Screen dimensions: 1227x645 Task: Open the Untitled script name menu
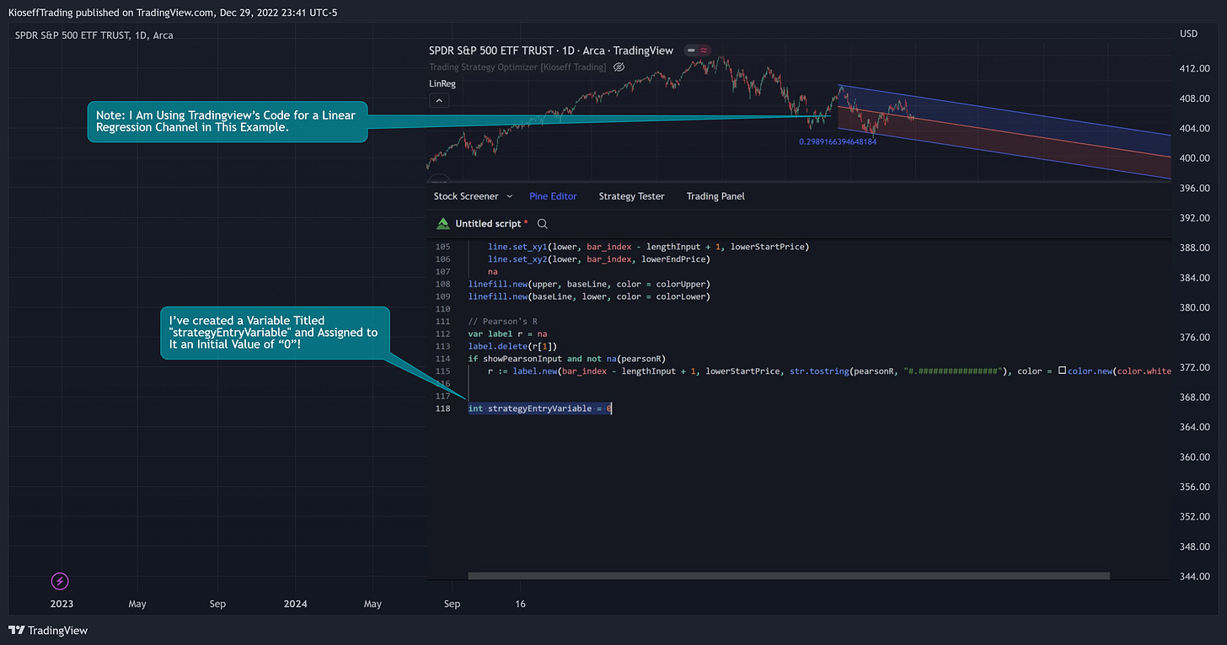(x=488, y=224)
